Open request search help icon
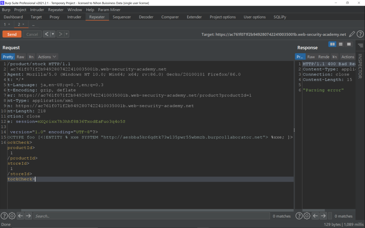Viewport: 365px width, 228px height. click(4, 216)
